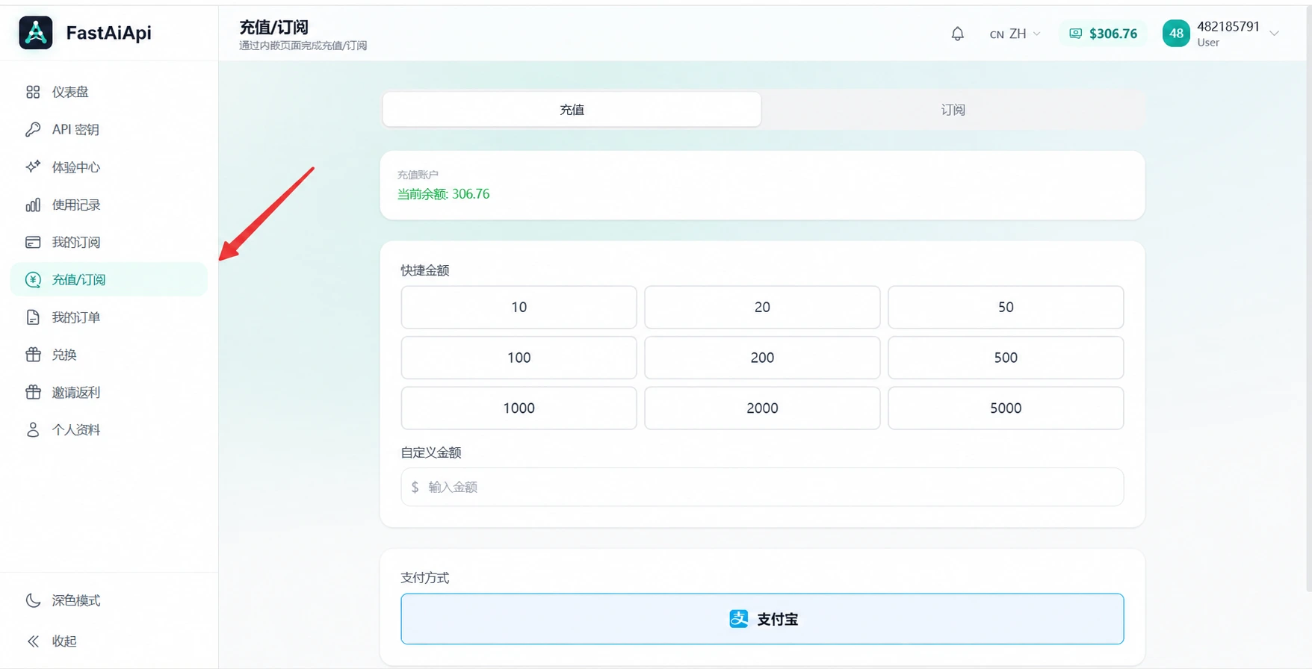Viewport: 1312px width, 669px height.
Task: Open the CN ZH language dropdown
Action: tap(1015, 34)
